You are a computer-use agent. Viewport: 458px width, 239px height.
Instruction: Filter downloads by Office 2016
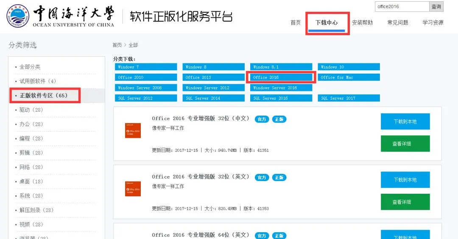click(281, 77)
